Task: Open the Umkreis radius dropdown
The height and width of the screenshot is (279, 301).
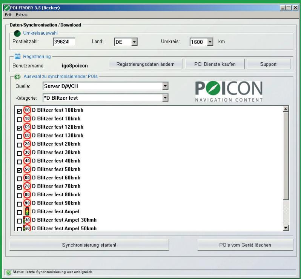Action: tap(210, 42)
